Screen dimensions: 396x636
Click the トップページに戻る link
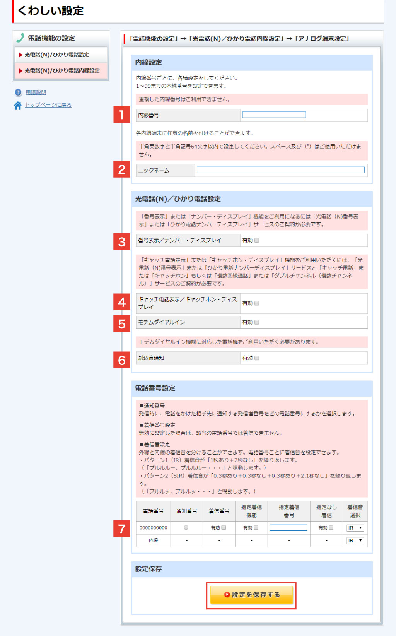click(48, 105)
